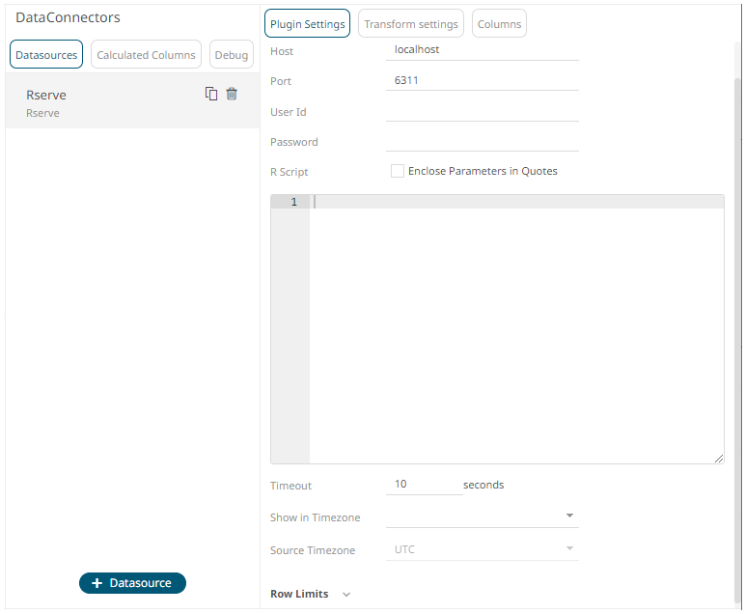Click the R Script editor resize handle
The height and width of the screenshot is (614, 745).
coord(719,459)
